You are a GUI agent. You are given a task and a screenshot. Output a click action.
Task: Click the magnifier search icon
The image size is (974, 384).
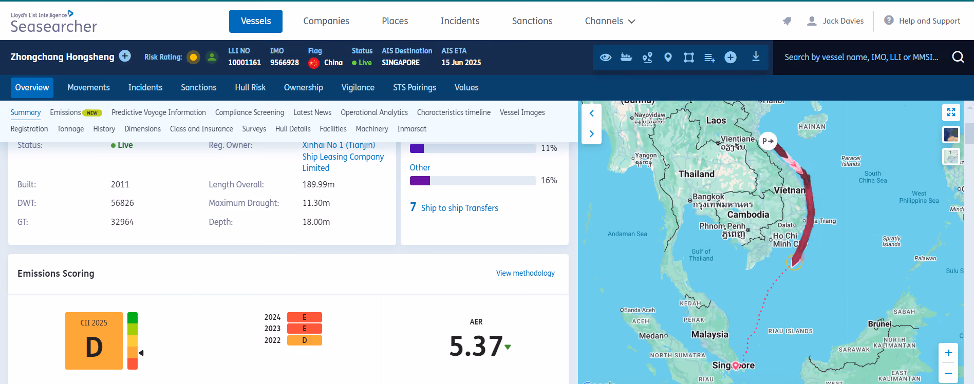click(958, 57)
